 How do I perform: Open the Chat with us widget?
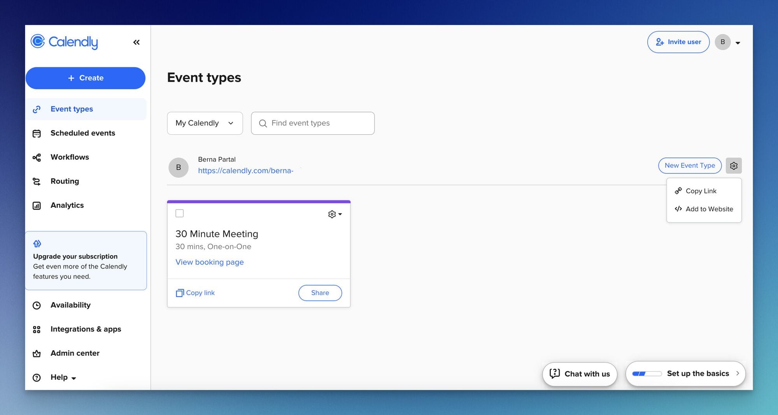[580, 374]
